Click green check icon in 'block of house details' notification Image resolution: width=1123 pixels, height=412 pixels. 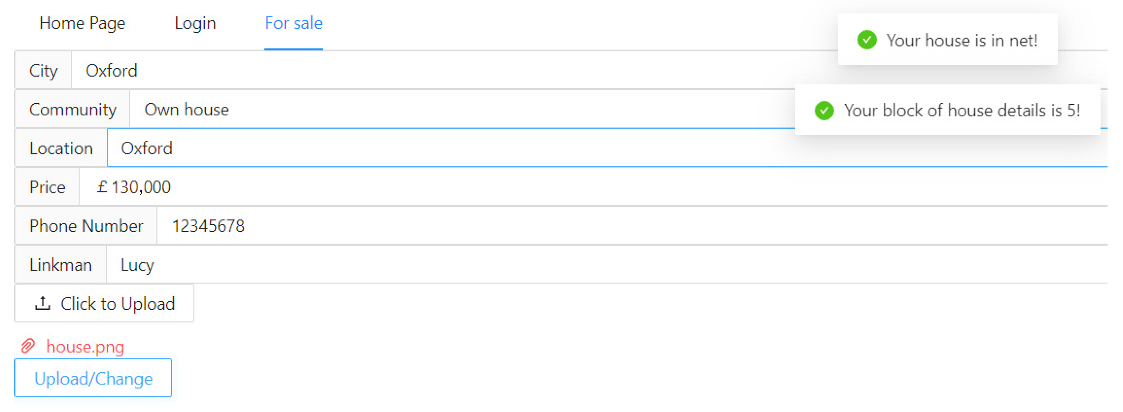tap(824, 110)
